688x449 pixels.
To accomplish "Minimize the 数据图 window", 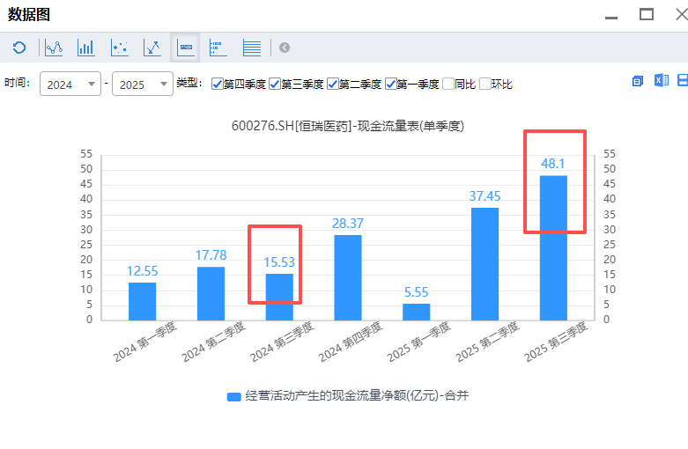I will [x=611, y=18].
